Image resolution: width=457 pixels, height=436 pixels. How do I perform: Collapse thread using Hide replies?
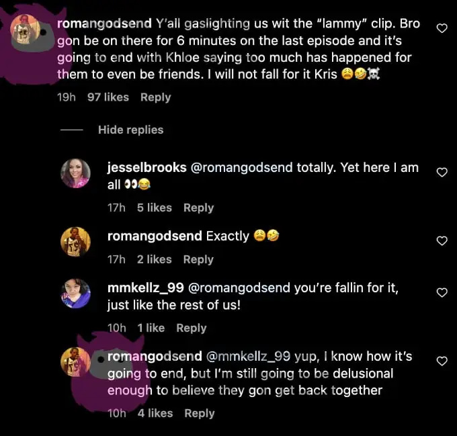pos(130,130)
